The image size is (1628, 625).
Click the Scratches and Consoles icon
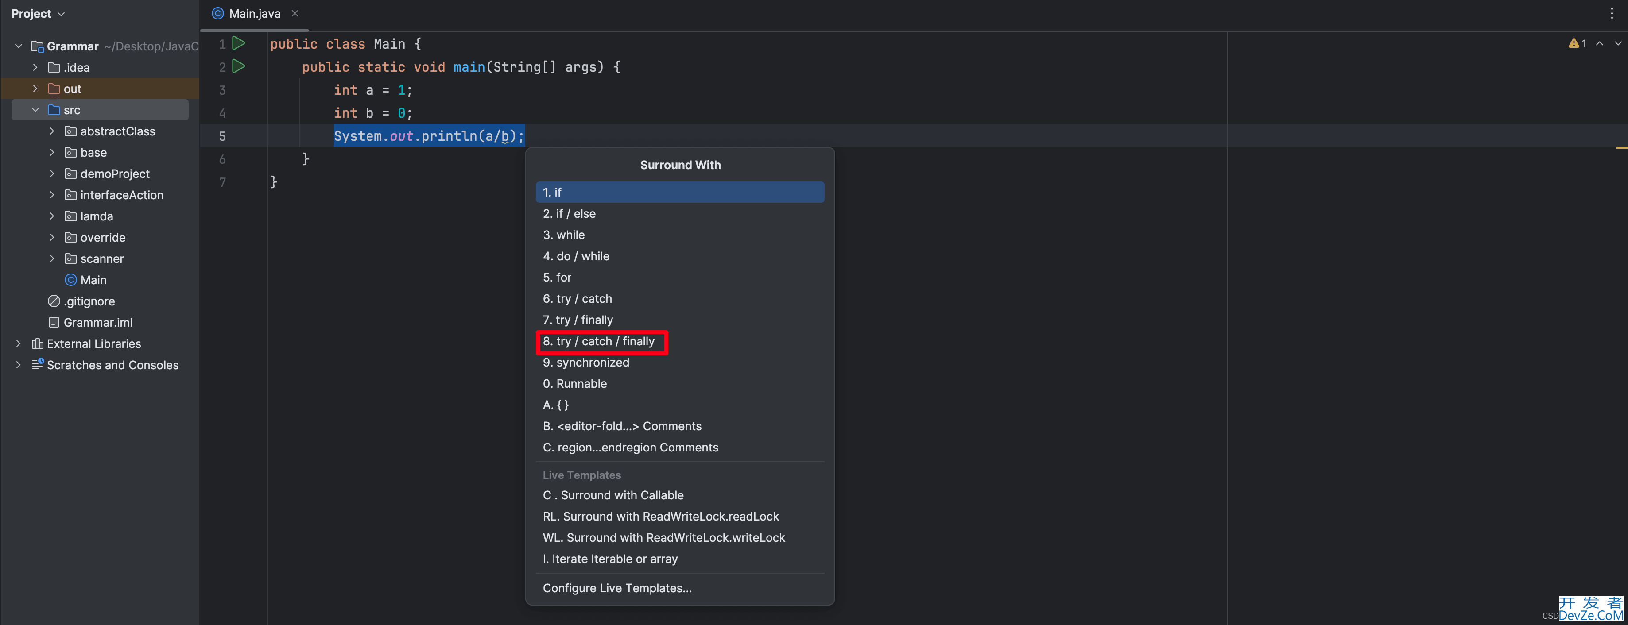pyautogui.click(x=37, y=365)
